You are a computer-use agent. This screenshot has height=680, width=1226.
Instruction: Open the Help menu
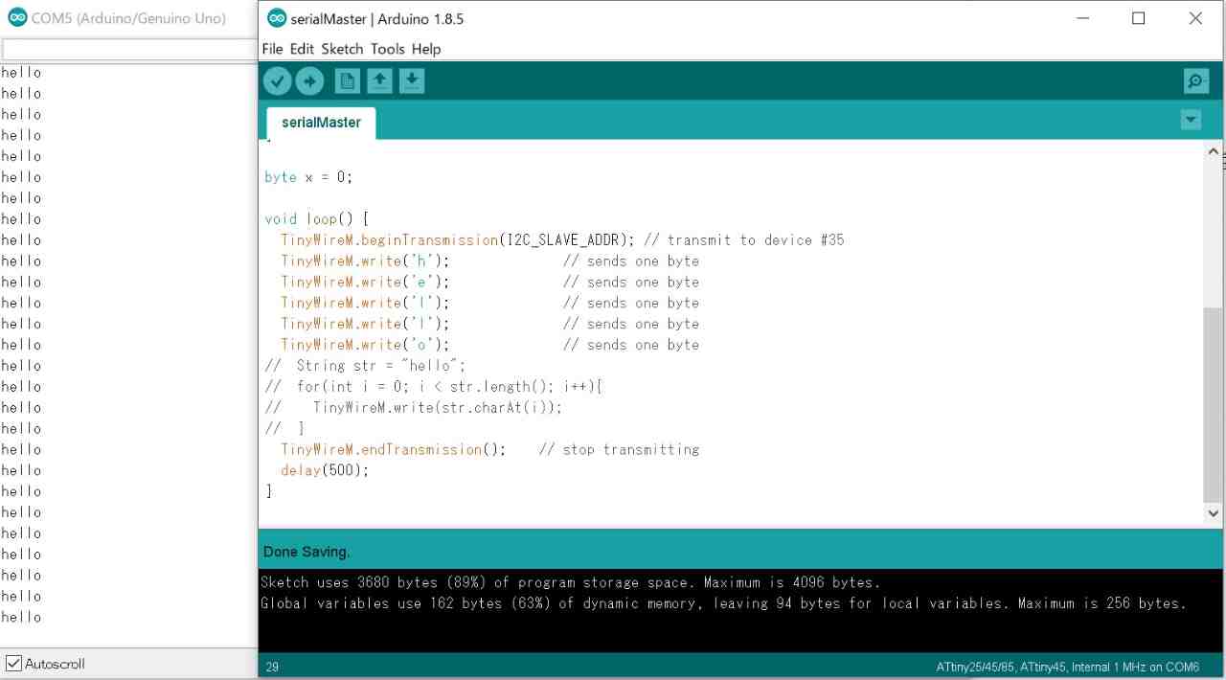[x=426, y=49]
